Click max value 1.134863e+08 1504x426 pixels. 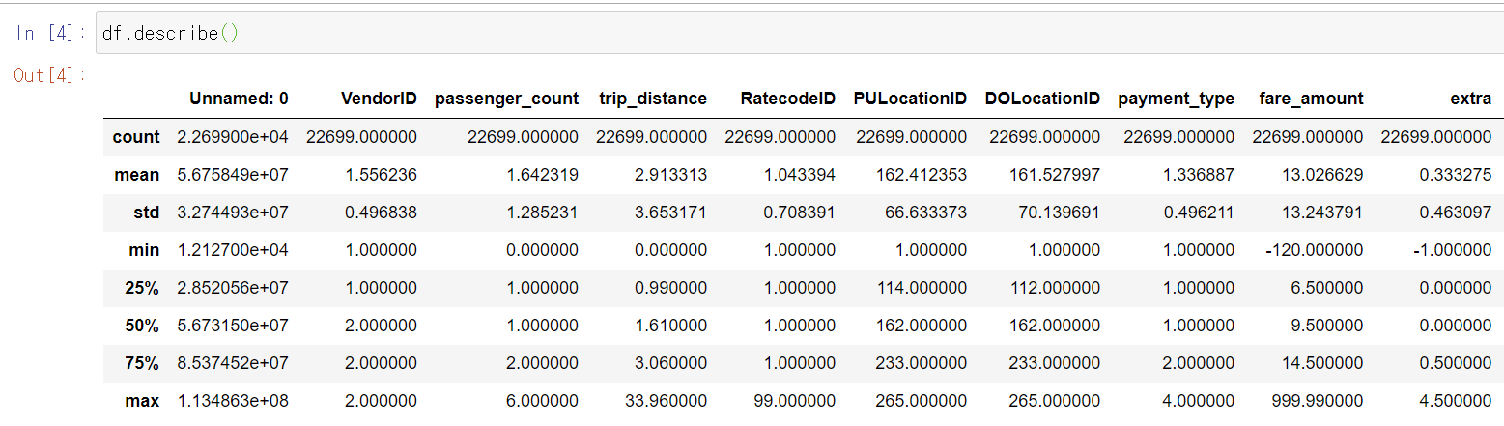tap(233, 401)
